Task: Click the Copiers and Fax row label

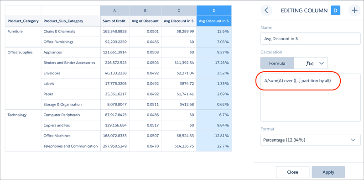Action: pos(57,125)
